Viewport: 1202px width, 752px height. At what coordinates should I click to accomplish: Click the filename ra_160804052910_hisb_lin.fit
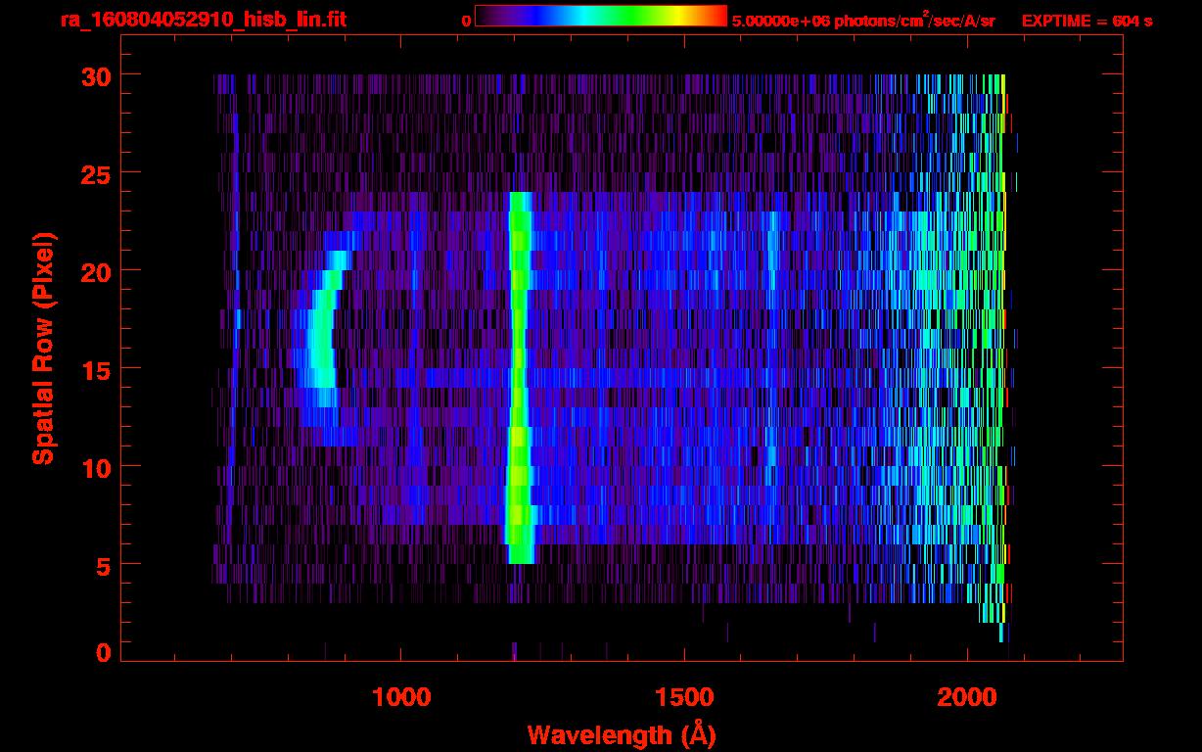[x=203, y=20]
